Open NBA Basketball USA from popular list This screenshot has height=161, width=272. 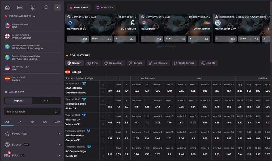pos(32,26)
